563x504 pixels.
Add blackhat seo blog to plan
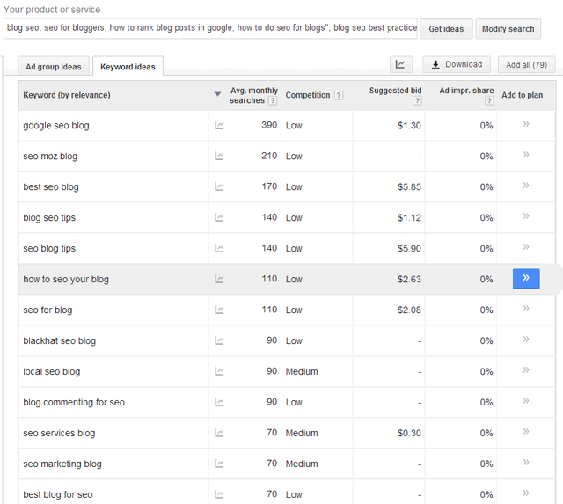click(x=526, y=340)
